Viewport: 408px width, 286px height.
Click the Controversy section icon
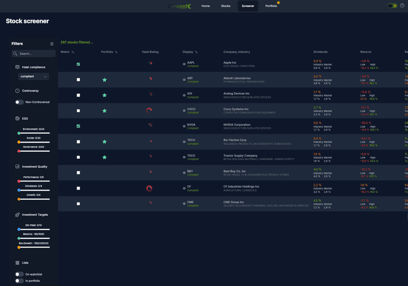point(17,91)
